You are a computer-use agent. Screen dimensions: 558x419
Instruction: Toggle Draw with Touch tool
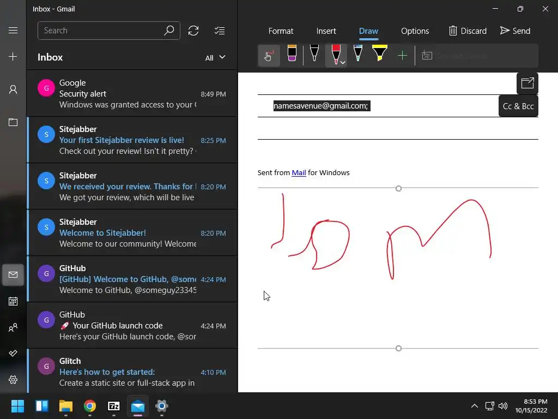tap(269, 56)
